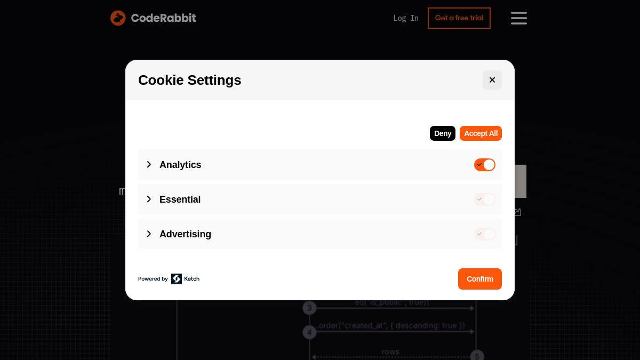Image resolution: width=640 pixels, height=360 pixels.
Task: Confirm the cookie preferences
Action: (x=479, y=279)
